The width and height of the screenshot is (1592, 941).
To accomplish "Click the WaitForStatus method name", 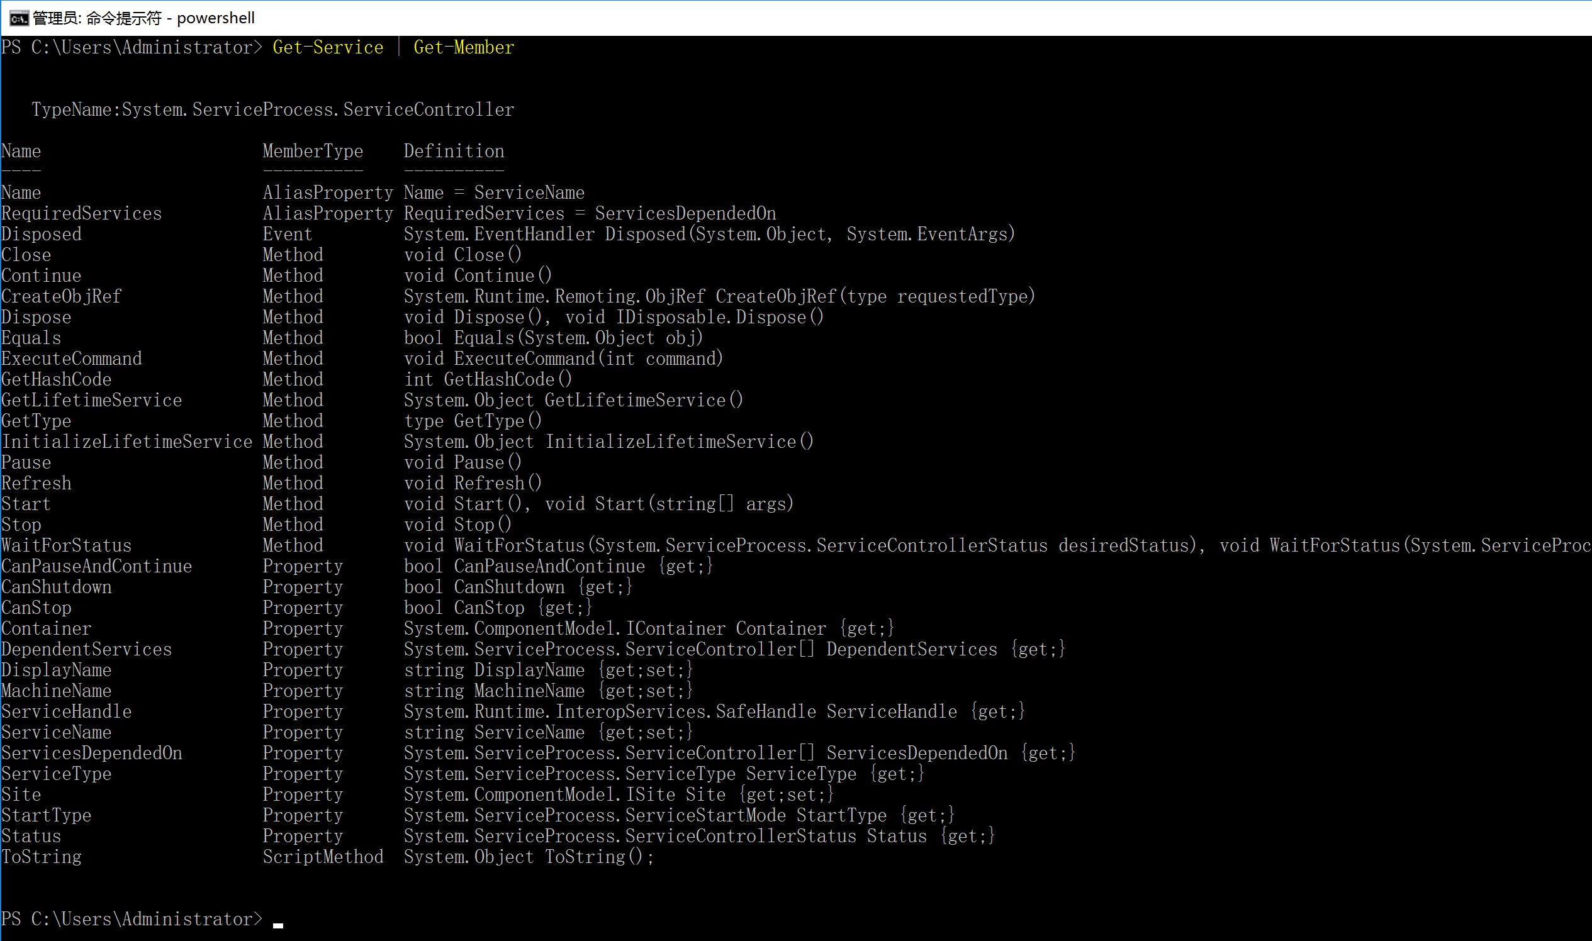I will tap(67, 546).
